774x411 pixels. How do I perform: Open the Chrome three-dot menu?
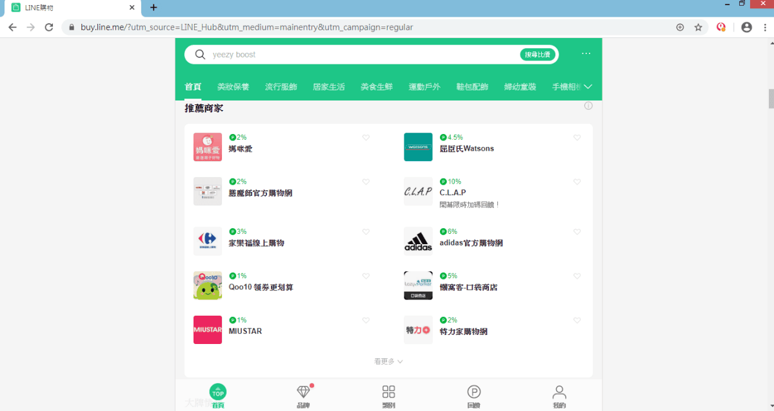point(764,27)
